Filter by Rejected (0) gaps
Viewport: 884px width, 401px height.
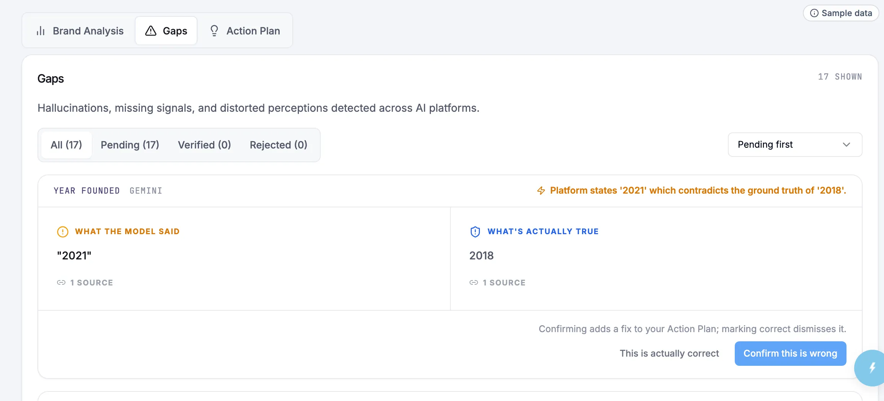pos(279,145)
